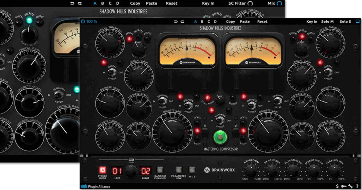Click the dollar sign icon in the bottom bar
The height and width of the screenshot is (190, 362).
(337, 186)
